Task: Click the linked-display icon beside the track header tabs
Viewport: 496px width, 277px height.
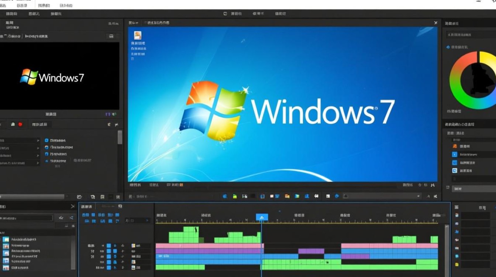Action: click(120, 206)
